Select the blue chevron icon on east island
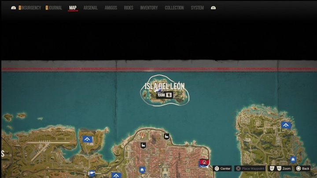The image size is (317, 178). [286, 125]
